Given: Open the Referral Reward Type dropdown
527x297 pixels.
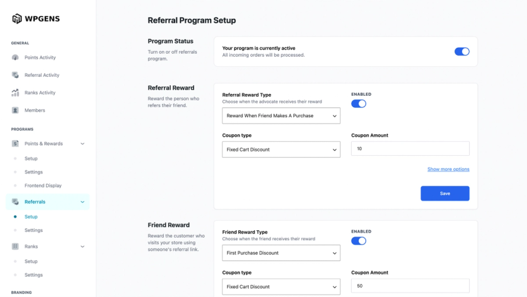Looking at the screenshot, I should pyautogui.click(x=281, y=115).
